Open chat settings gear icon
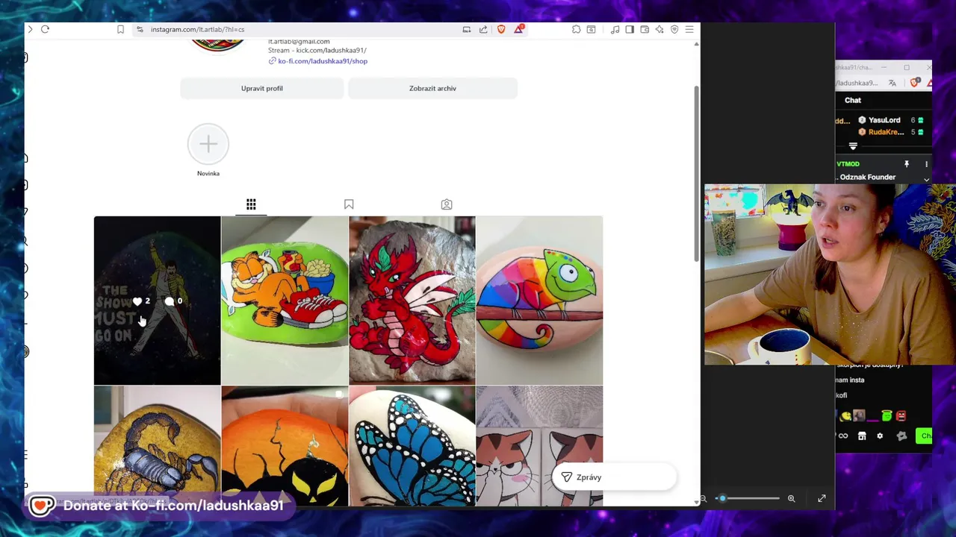The image size is (956, 537). pos(880,436)
